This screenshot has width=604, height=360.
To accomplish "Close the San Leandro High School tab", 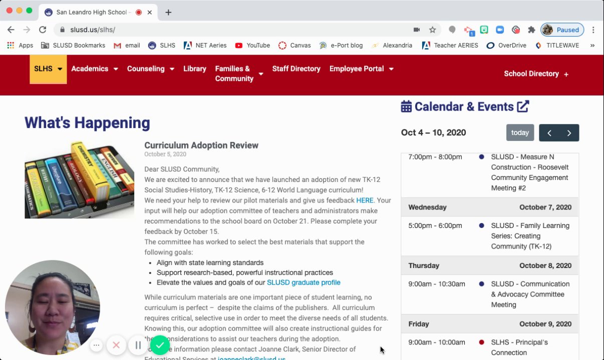I will (150, 12).
